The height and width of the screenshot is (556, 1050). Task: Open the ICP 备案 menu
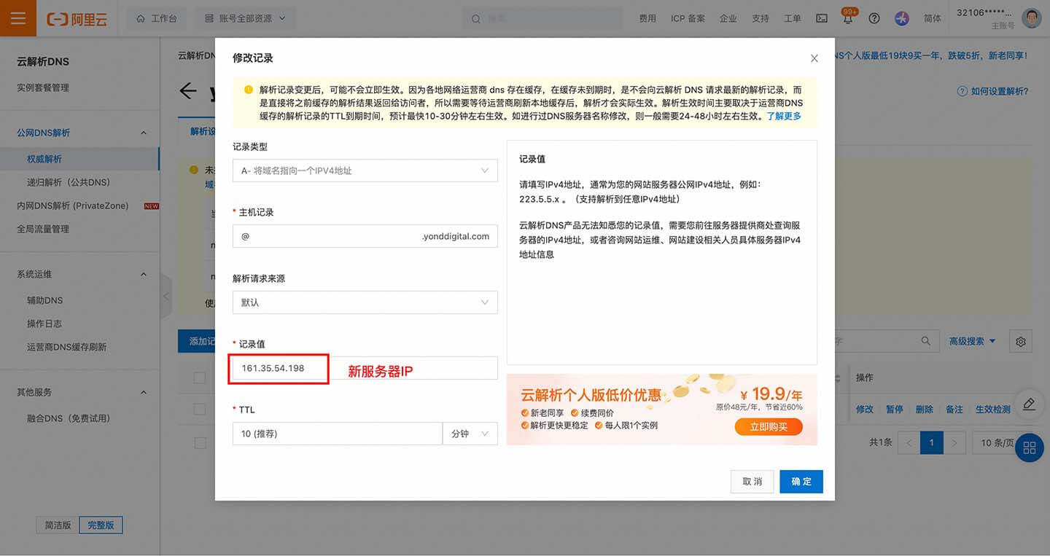688,19
